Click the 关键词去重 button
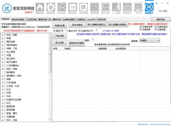The image size is (171, 126). [60, 26]
